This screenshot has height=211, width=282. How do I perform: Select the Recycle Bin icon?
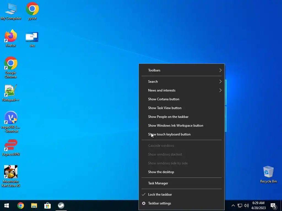point(268,174)
